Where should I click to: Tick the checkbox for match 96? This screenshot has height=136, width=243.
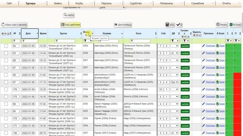[x=6, y=104]
